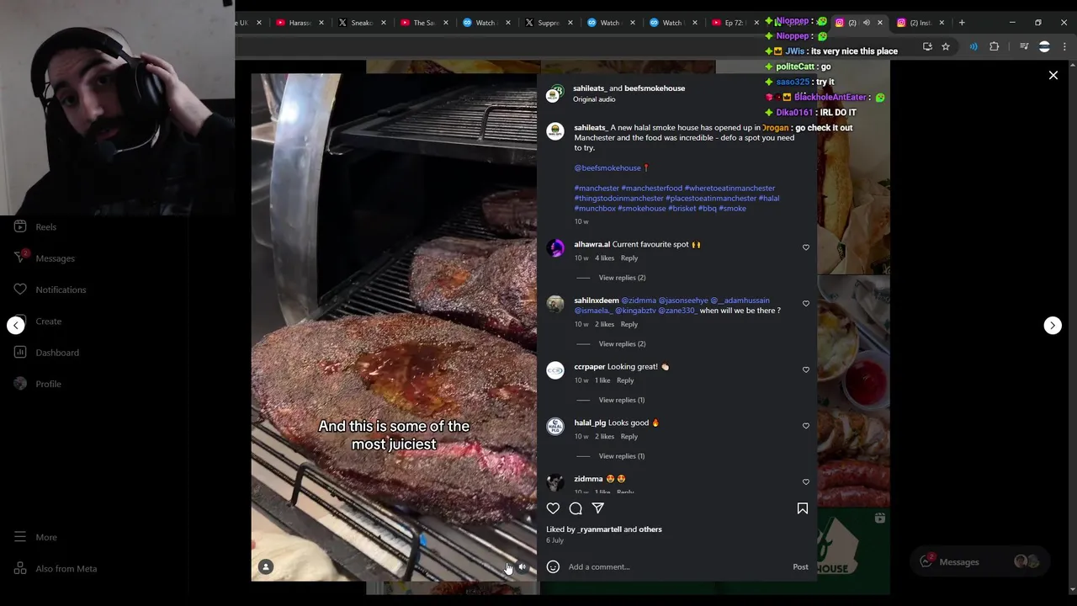This screenshot has width=1077, height=606.
Task: Like zidmma's comment
Action: pyautogui.click(x=805, y=482)
